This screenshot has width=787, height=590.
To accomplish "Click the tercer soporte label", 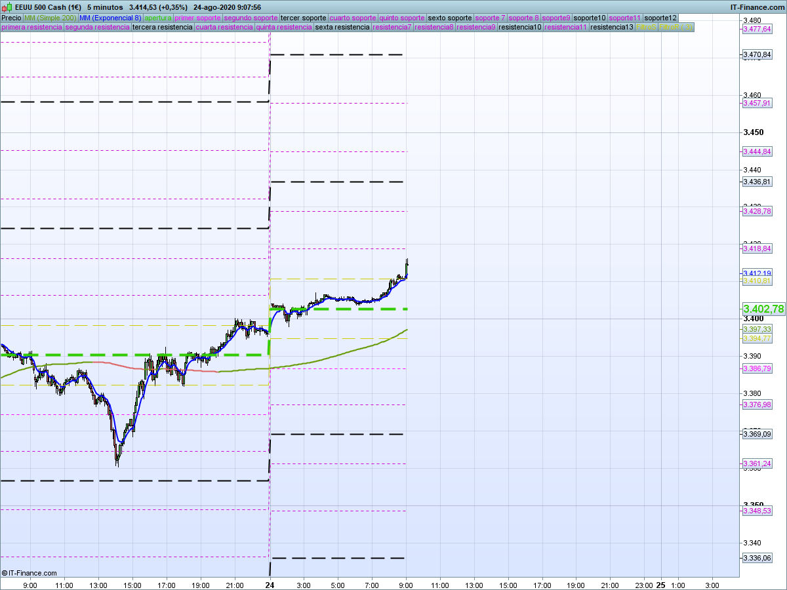I will tap(304, 18).
